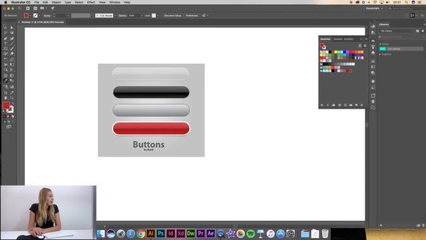Open the My Library dropdown
Viewport: 426px width, 240px height.
(x=397, y=31)
